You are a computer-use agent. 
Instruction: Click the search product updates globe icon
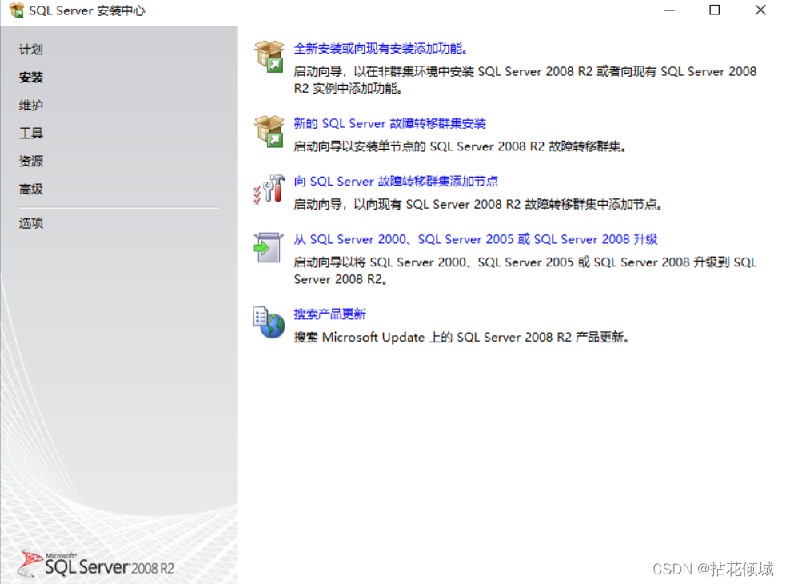(x=269, y=322)
